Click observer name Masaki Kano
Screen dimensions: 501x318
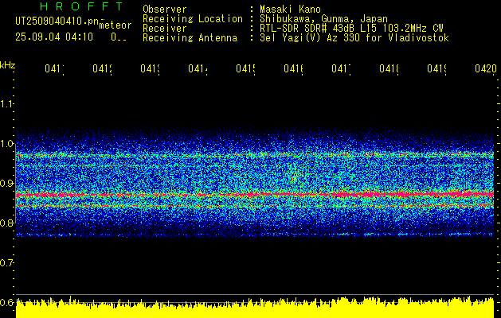pyautogui.click(x=290, y=10)
